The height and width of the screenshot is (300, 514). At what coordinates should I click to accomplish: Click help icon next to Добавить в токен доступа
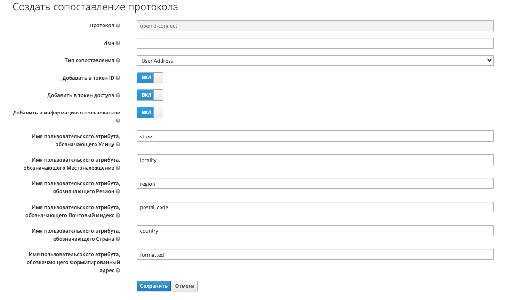click(118, 96)
